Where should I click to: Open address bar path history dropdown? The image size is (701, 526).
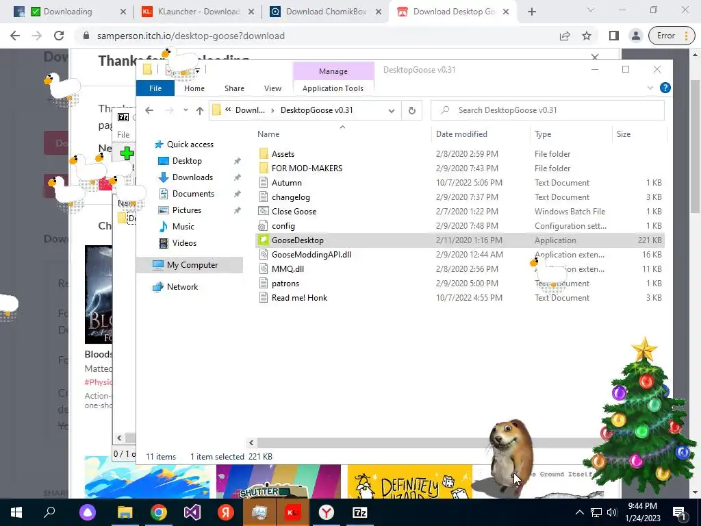(391, 110)
